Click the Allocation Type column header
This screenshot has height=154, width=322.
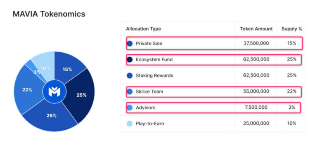click(144, 29)
